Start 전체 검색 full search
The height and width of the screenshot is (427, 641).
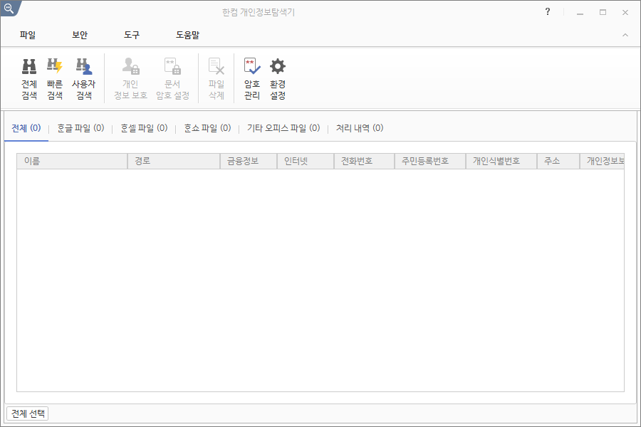(x=29, y=79)
